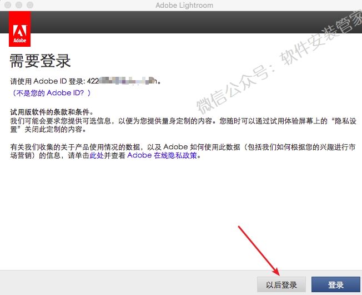Viewport: 362px width, 295px height.
Task: Click the 需要登录 heading text
Action: tap(40, 61)
